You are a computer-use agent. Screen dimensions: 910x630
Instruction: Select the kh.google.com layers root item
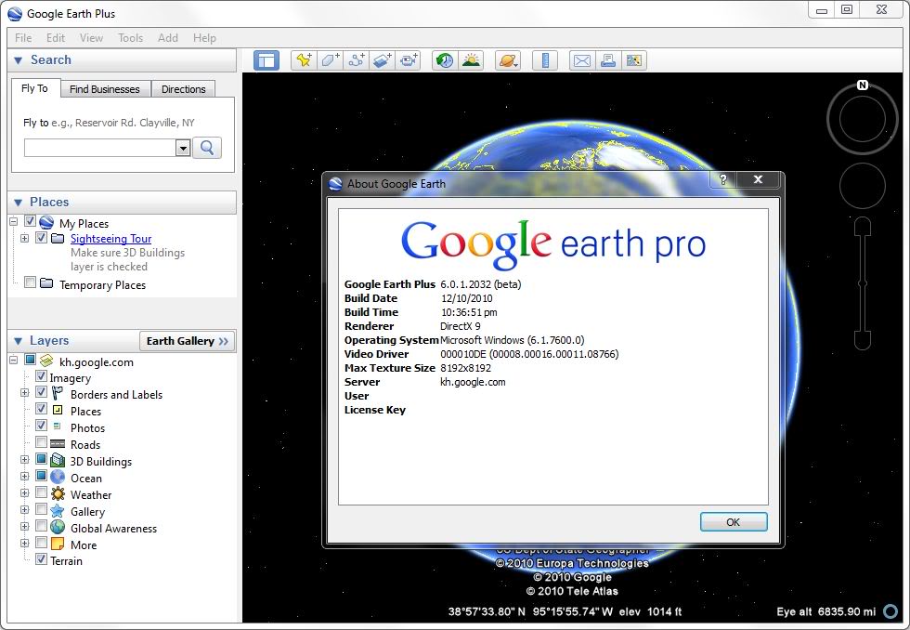click(x=97, y=362)
